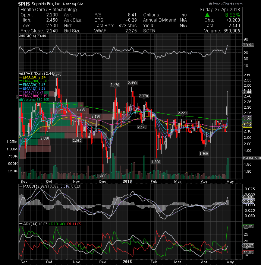Click the Options value no
261x265 pixels.
pyautogui.click(x=184, y=15)
